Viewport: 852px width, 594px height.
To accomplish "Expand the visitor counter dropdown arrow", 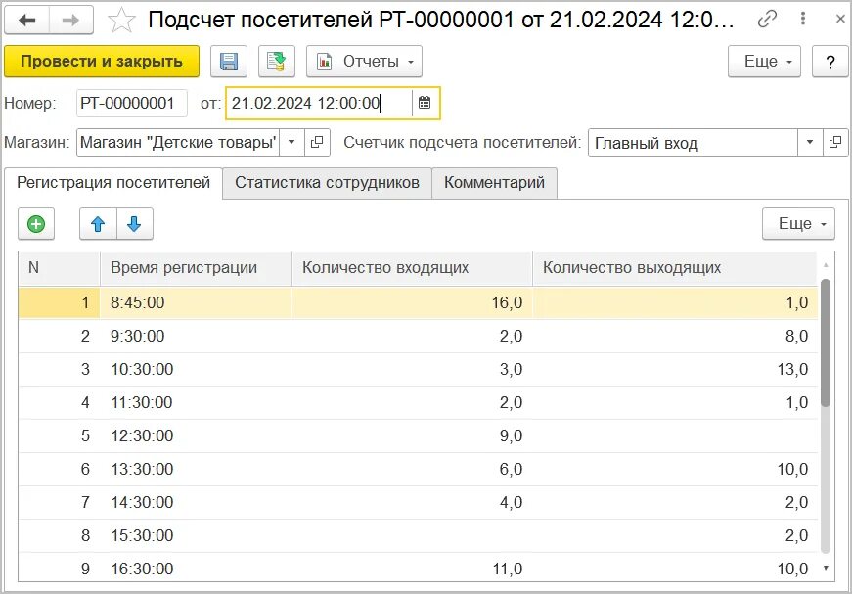I will pos(810,143).
